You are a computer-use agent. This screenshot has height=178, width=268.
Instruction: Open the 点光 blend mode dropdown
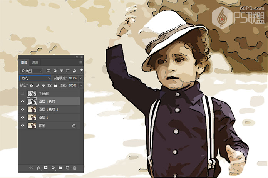pos(35,78)
